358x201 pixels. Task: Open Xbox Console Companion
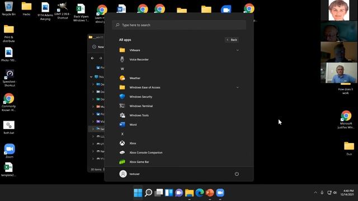coord(179,152)
